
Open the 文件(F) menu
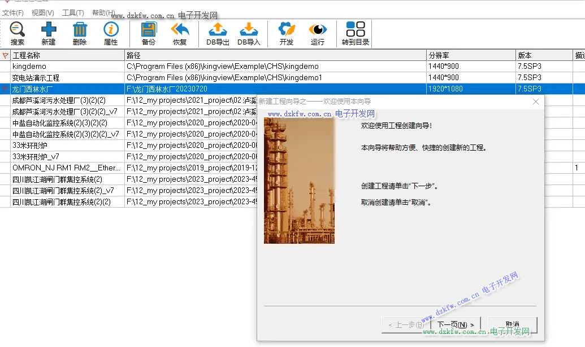13,12
